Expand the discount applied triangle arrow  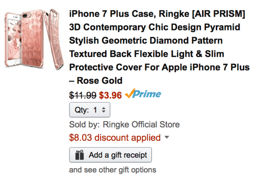click(167, 137)
